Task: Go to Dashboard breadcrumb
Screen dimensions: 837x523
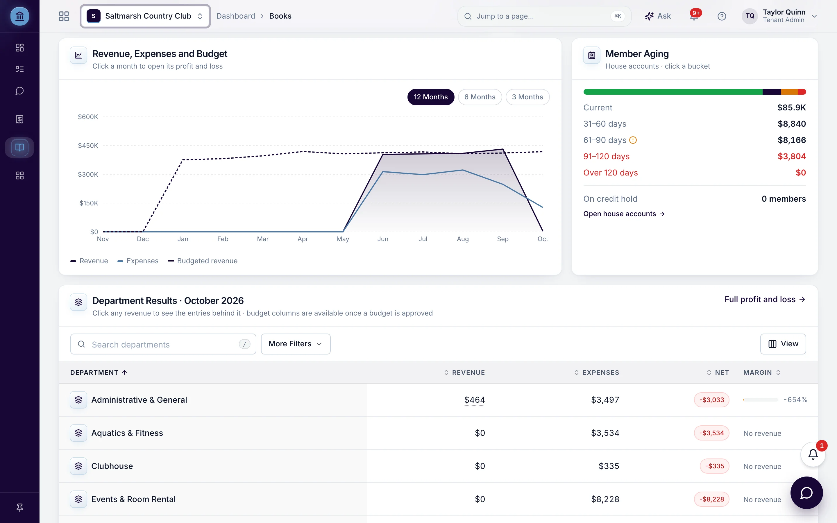Action: [x=236, y=16]
